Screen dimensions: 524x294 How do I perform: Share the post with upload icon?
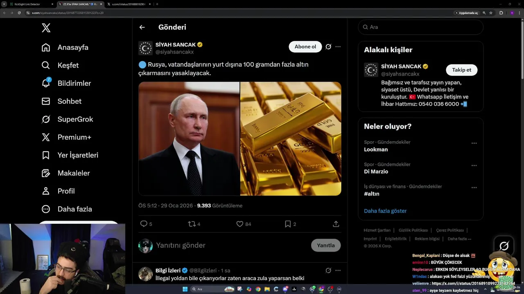tap(336, 224)
